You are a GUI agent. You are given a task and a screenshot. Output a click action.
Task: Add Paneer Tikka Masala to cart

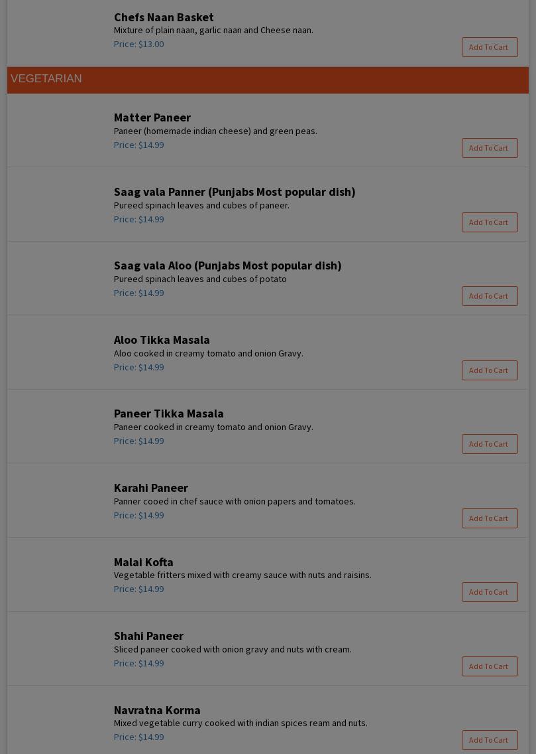pyautogui.click(x=489, y=444)
